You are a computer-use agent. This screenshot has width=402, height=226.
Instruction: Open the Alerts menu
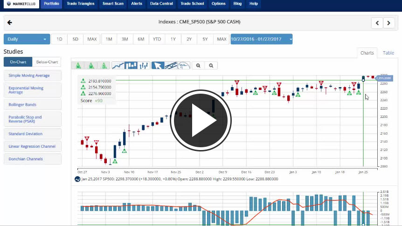(137, 4)
